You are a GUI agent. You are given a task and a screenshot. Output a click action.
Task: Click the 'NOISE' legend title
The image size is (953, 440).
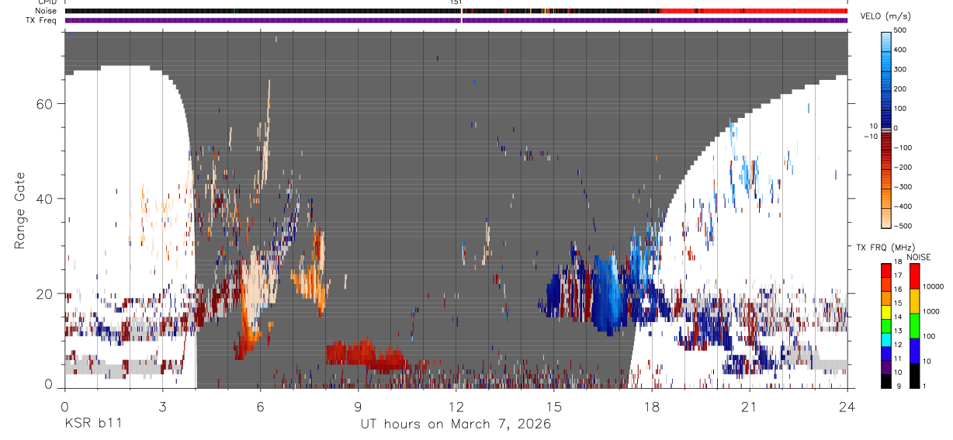pyautogui.click(x=919, y=257)
